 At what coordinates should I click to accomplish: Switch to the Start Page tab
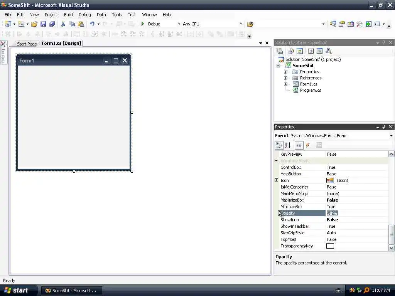pyautogui.click(x=27, y=44)
